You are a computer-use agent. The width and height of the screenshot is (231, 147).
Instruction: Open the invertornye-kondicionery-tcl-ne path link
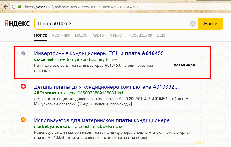tap(90, 59)
